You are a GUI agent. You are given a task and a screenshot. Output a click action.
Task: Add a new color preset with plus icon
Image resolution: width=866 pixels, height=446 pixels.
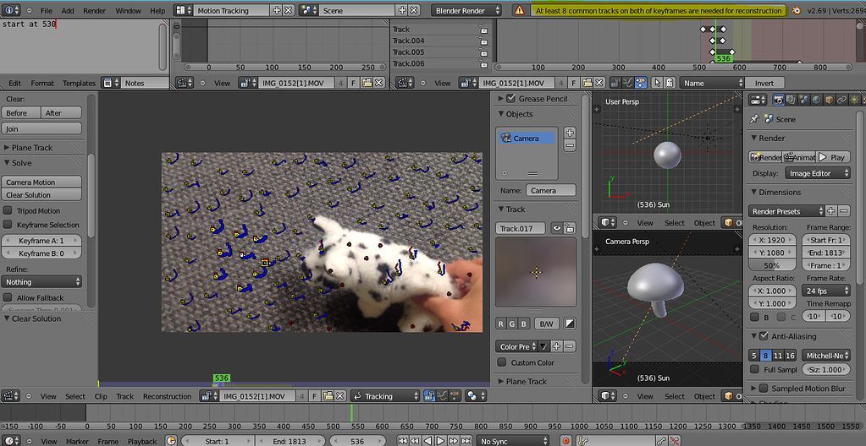557,346
